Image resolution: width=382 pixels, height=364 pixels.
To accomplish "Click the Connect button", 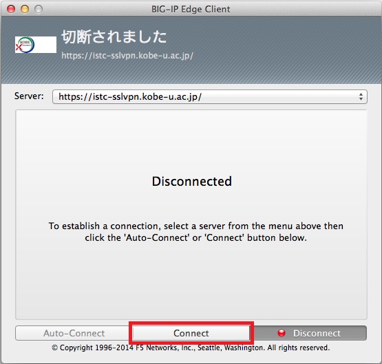I will point(191,333).
